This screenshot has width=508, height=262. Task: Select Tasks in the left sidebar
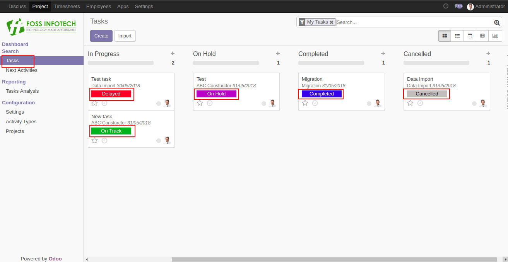[42, 61]
